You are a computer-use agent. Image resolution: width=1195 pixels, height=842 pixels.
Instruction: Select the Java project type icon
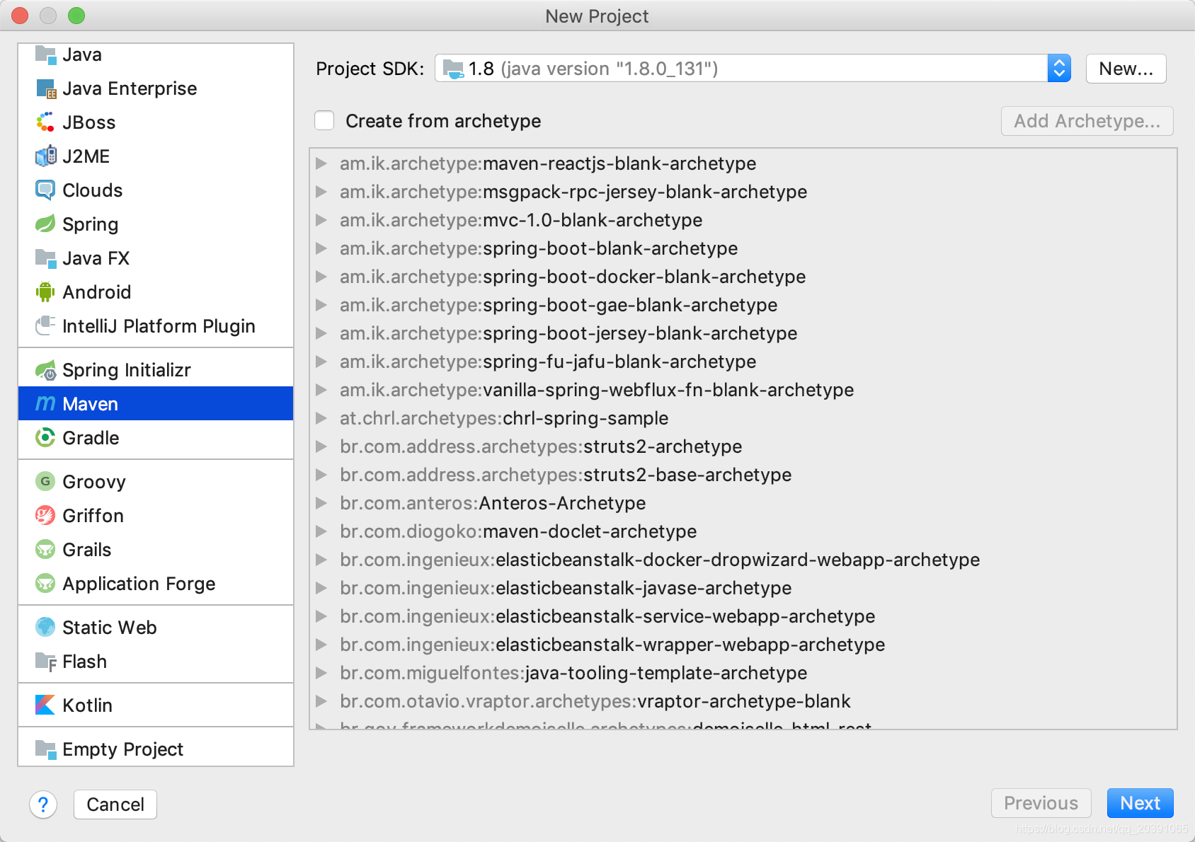pyautogui.click(x=45, y=54)
